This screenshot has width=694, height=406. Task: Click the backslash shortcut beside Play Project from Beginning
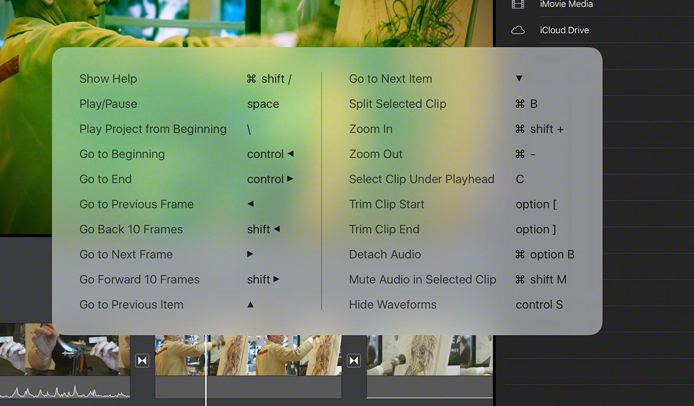(249, 130)
